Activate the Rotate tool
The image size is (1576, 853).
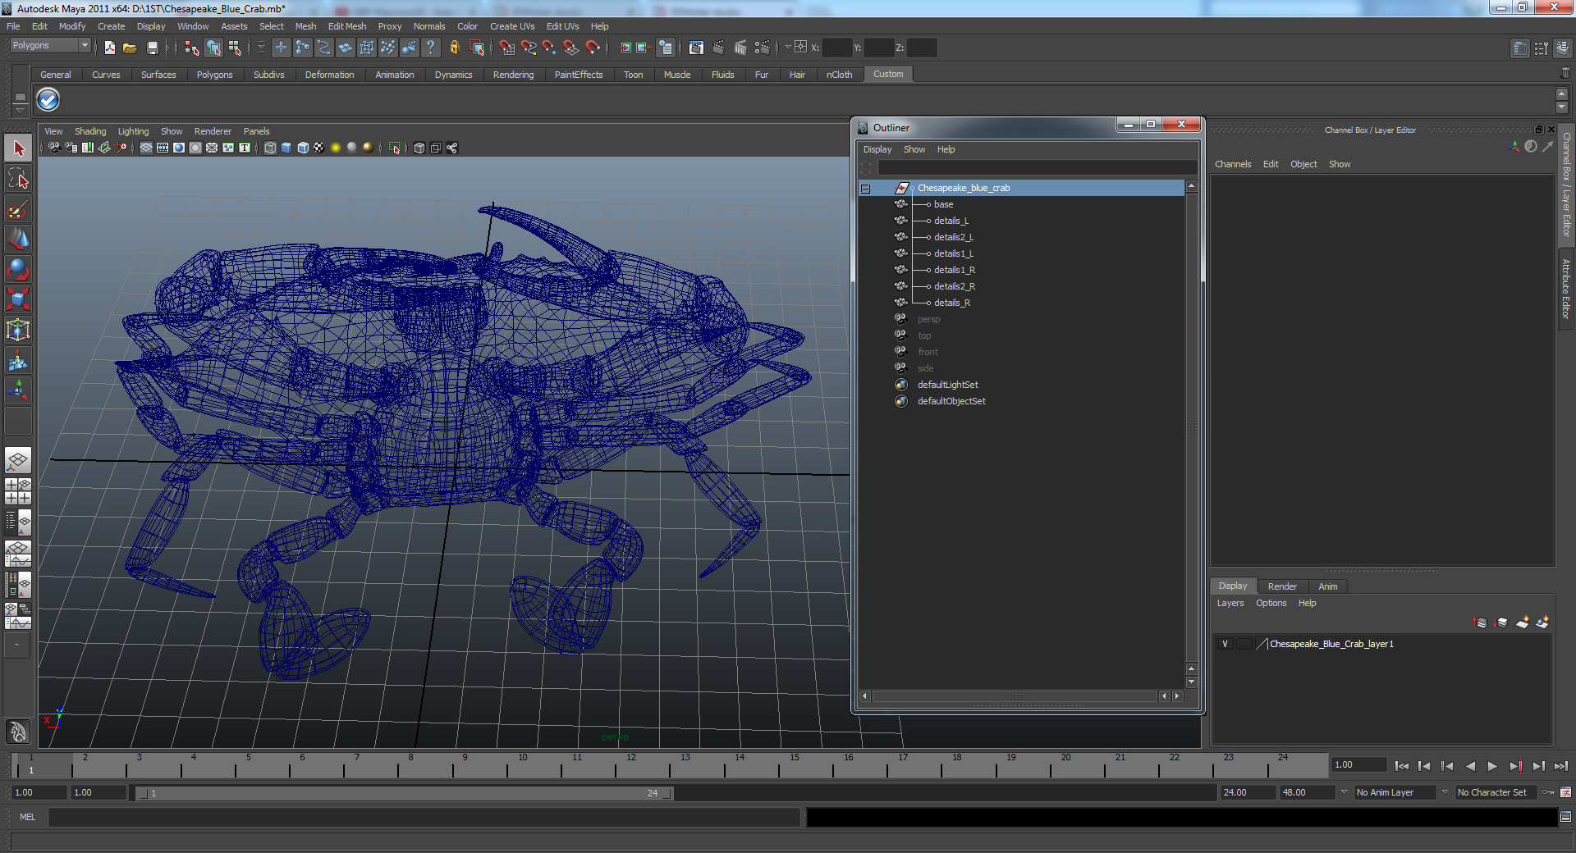(18, 270)
